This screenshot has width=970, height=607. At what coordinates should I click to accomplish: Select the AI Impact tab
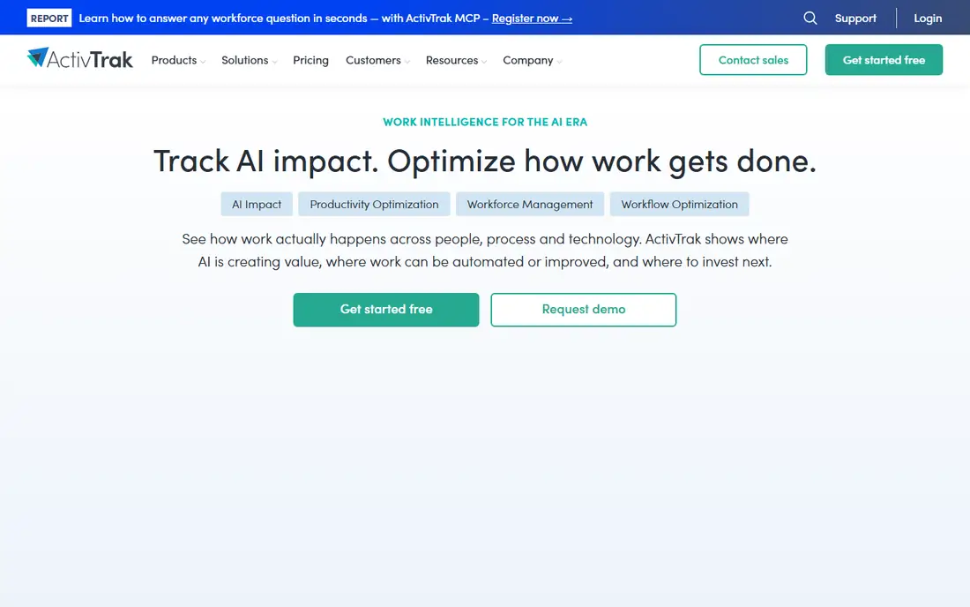(x=257, y=204)
